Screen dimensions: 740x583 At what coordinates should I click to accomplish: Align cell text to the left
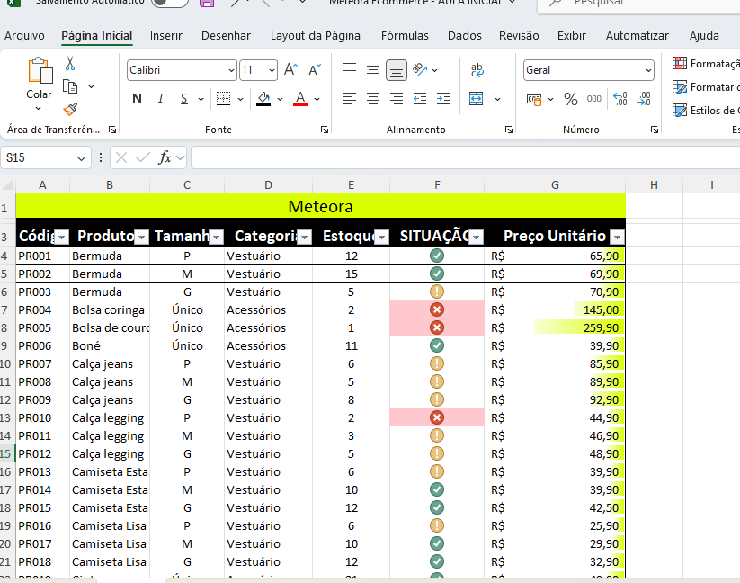point(350,99)
